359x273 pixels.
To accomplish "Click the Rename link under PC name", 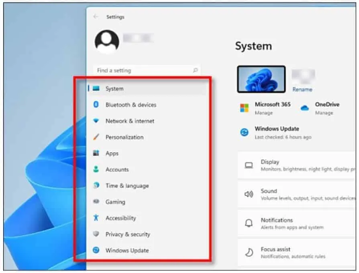I will [x=302, y=89].
